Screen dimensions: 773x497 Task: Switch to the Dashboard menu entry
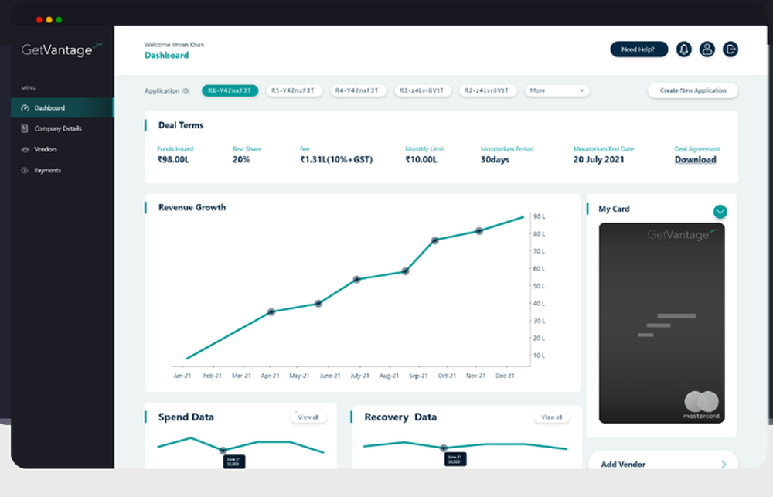point(50,108)
